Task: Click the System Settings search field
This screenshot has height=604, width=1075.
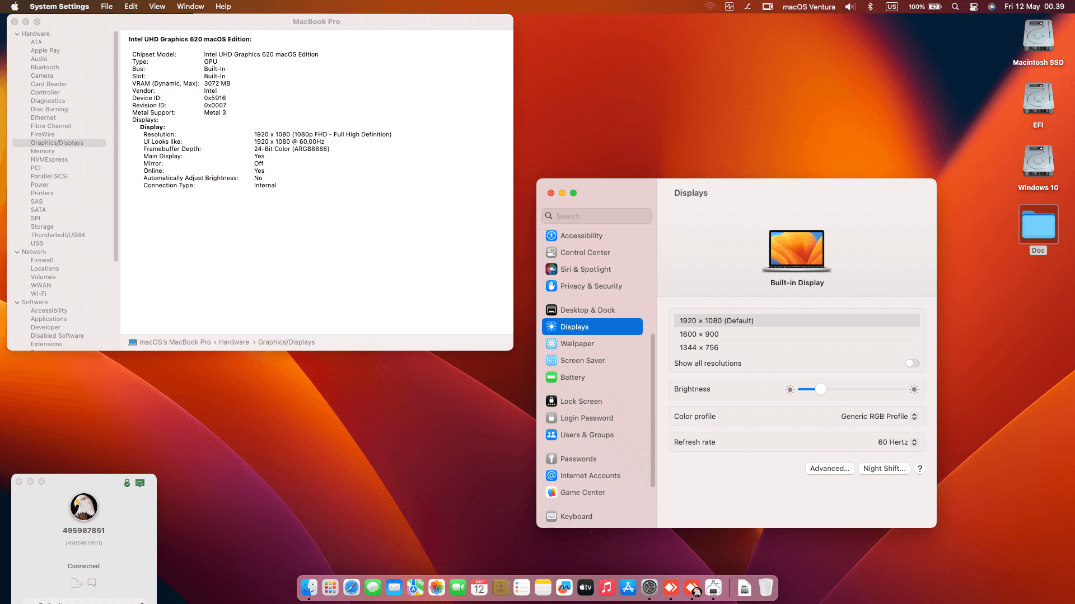Action: pyautogui.click(x=596, y=216)
